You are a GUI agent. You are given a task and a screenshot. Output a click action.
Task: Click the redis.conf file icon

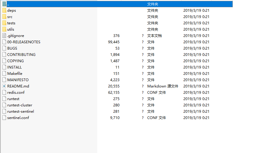(x=4, y=93)
